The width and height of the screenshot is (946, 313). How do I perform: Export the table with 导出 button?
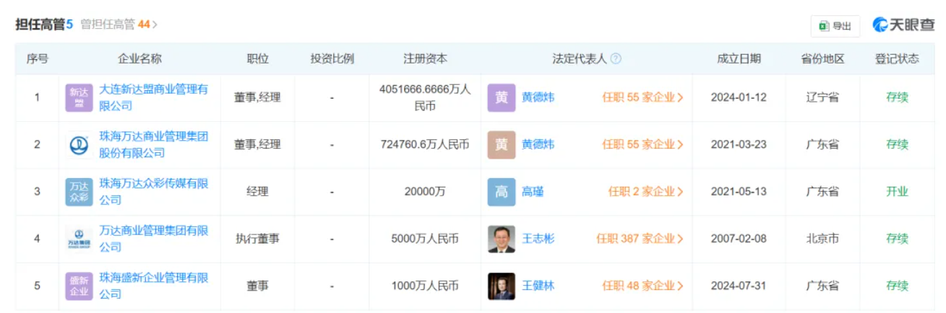click(x=835, y=26)
